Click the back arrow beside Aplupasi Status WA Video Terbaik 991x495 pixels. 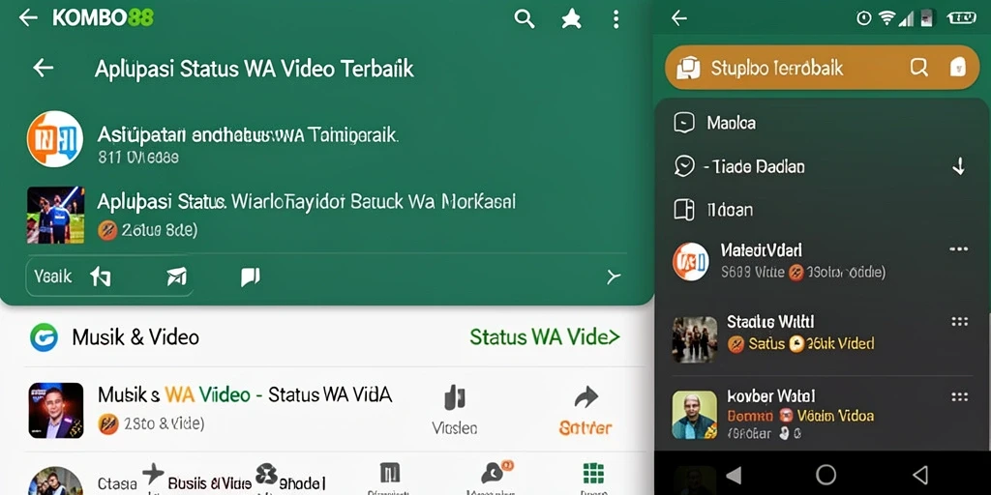coord(43,68)
